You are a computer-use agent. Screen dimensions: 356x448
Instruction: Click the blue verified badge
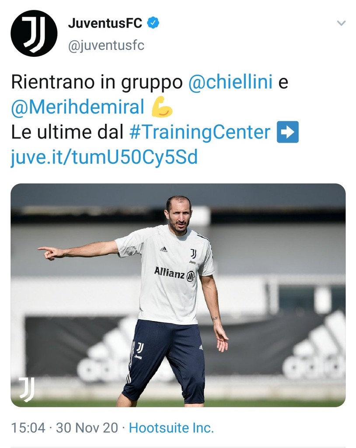click(x=153, y=23)
